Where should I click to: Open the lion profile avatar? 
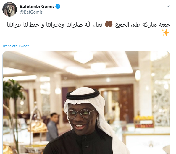(x=9, y=9)
